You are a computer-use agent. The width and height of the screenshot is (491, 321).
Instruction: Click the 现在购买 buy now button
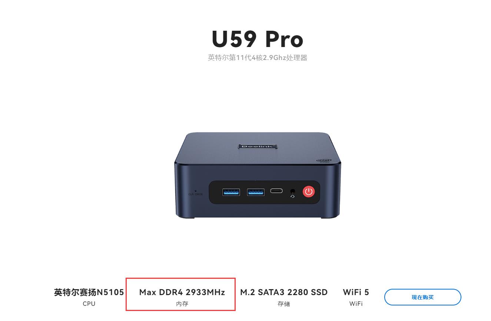click(422, 297)
